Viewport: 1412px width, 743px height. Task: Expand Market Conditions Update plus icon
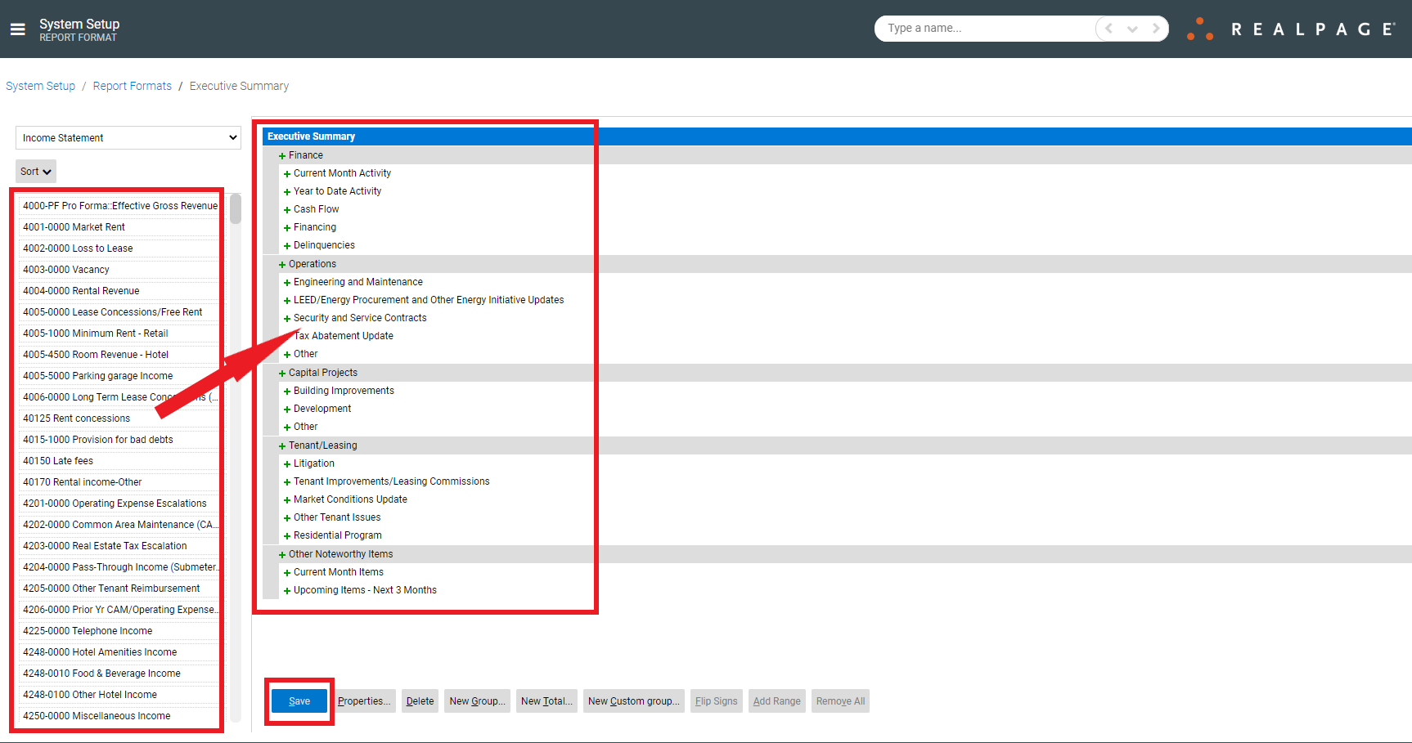[287, 500]
